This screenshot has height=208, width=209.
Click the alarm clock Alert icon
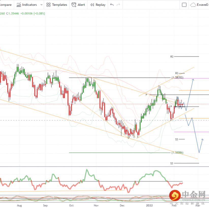(x=74, y=5)
